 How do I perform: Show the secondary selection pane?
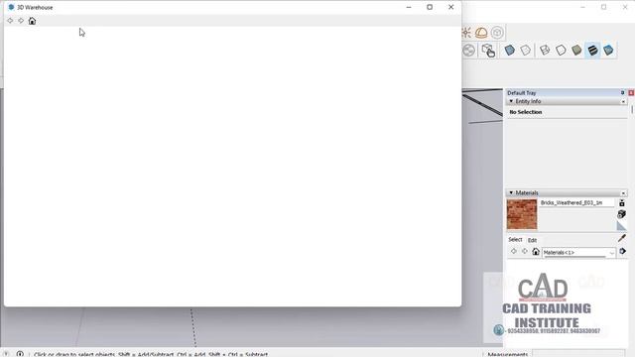[x=622, y=203]
